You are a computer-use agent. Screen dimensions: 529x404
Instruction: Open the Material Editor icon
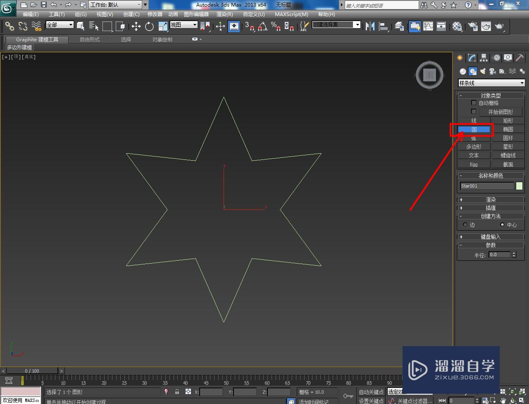[457, 26]
